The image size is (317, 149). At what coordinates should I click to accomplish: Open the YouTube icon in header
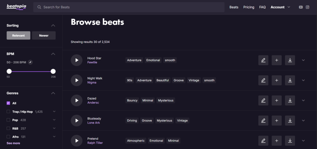(x=301, y=7)
